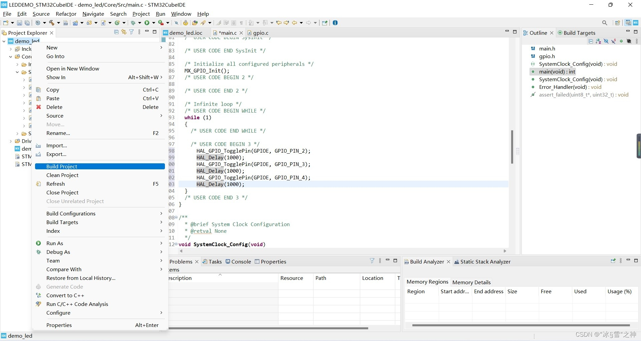
Task: Sort Outline members alphabetically
Action: click(x=598, y=41)
